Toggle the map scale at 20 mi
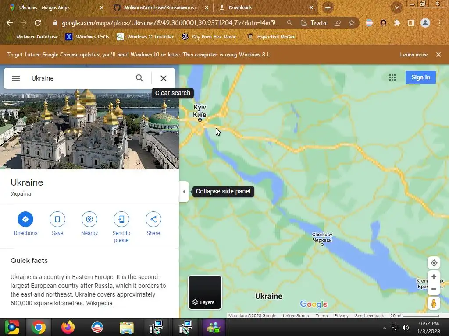449x336 pixels. 415,316
